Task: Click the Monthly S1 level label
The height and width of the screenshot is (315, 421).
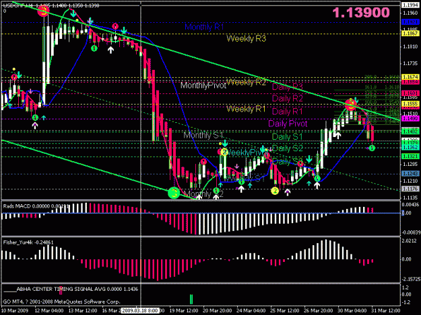Action: tap(203, 136)
